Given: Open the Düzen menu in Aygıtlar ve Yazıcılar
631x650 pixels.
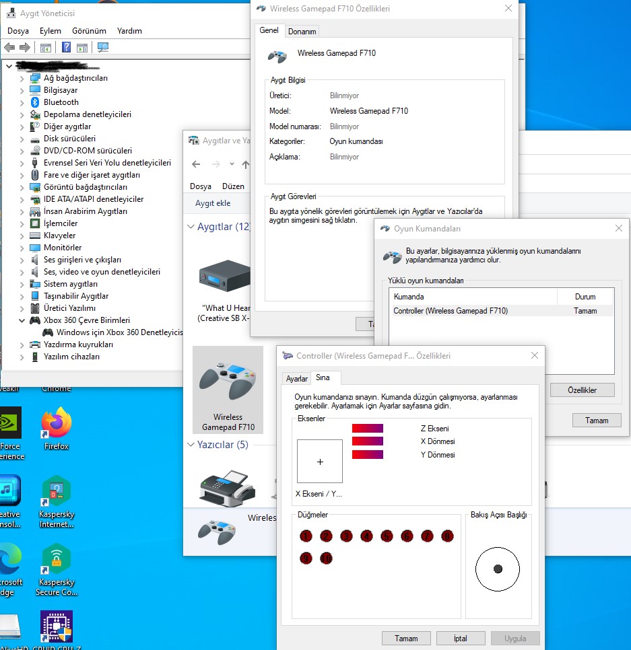Looking at the screenshot, I should coord(233,186).
